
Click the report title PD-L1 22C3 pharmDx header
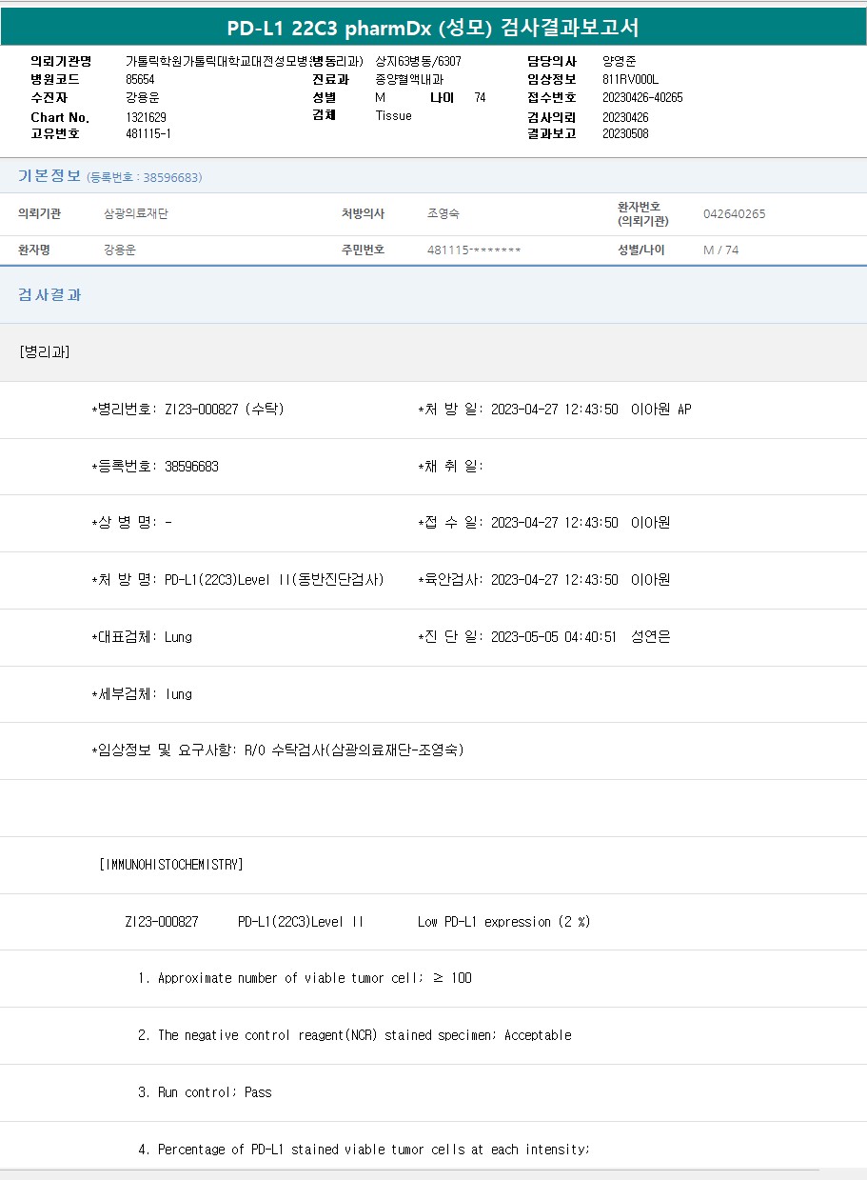(x=433, y=27)
